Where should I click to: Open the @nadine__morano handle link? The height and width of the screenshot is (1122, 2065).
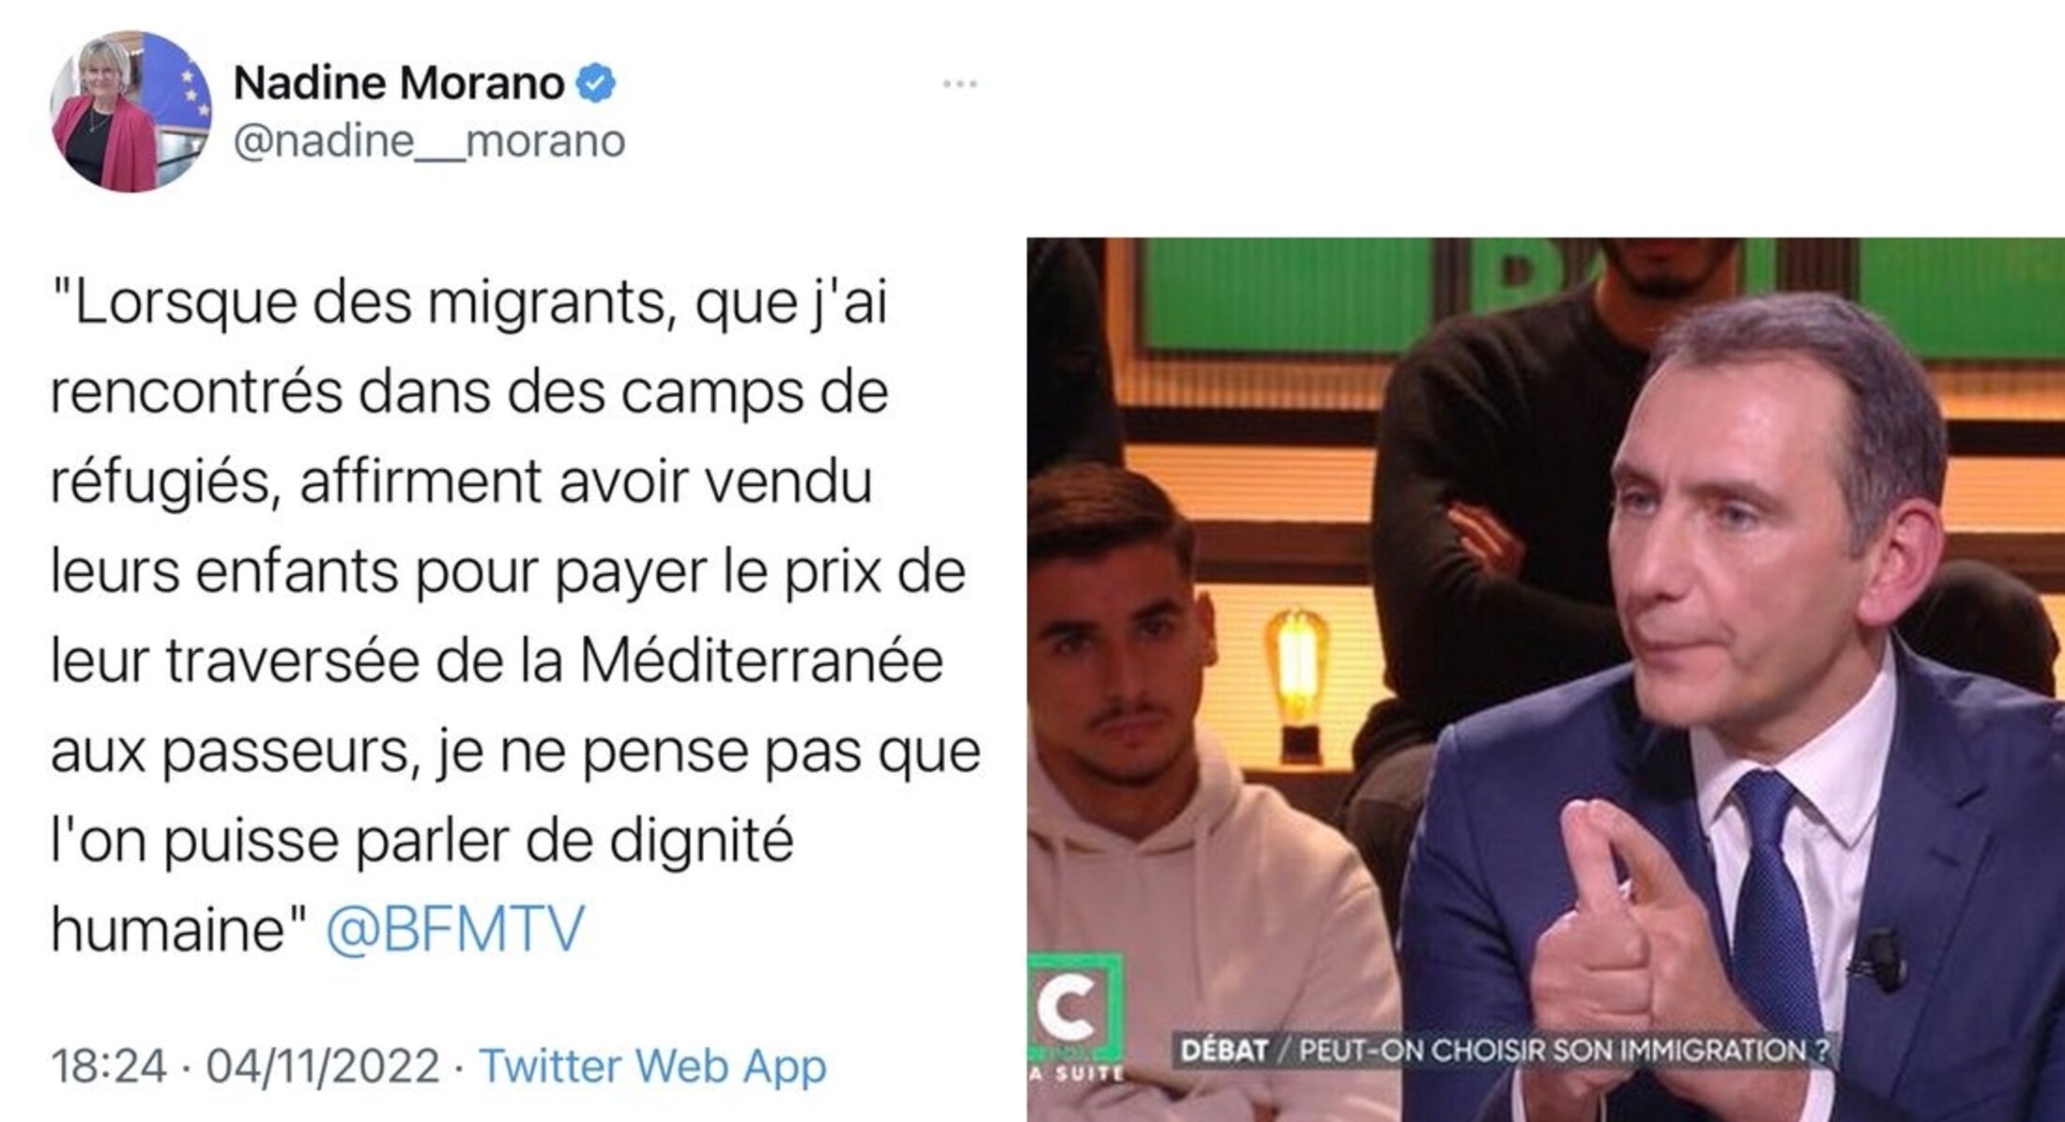click(429, 142)
